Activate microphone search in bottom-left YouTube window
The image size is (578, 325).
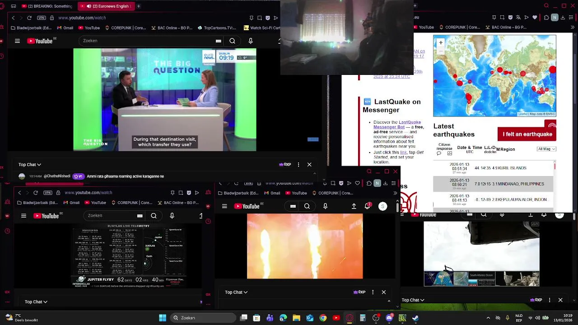pyautogui.click(x=172, y=216)
